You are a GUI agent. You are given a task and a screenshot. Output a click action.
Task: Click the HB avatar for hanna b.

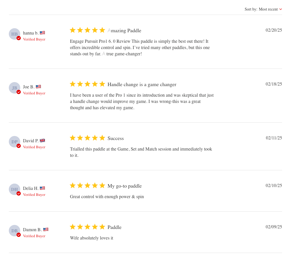click(14, 34)
